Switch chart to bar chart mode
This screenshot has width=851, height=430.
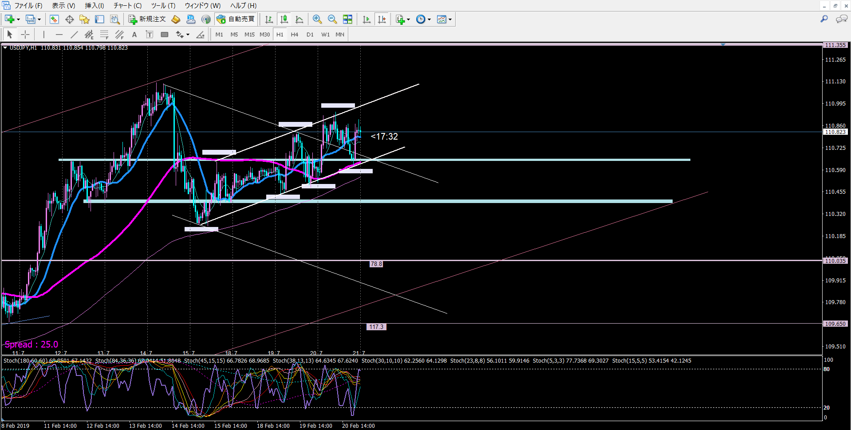coord(269,19)
